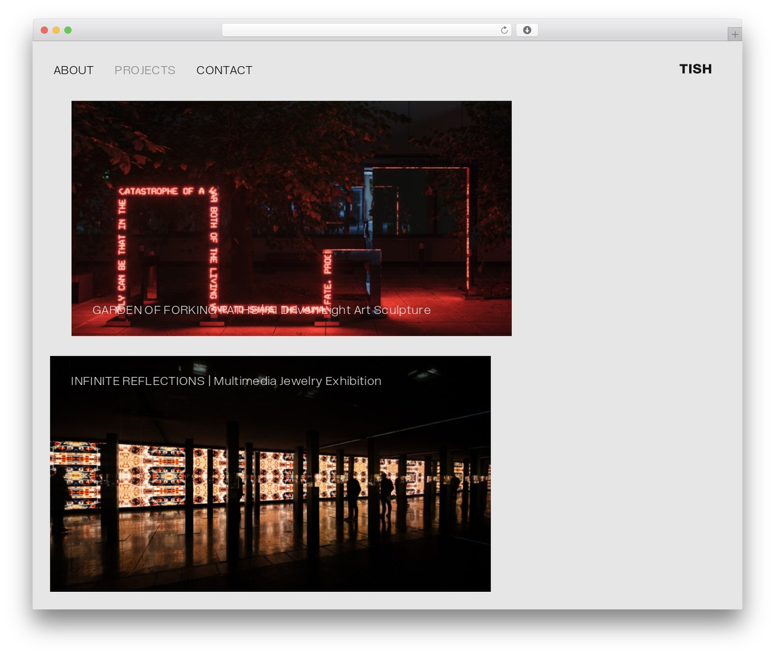Image resolution: width=775 pixels, height=656 pixels.
Task: Reload the page with the refresh icon
Action: [x=504, y=30]
